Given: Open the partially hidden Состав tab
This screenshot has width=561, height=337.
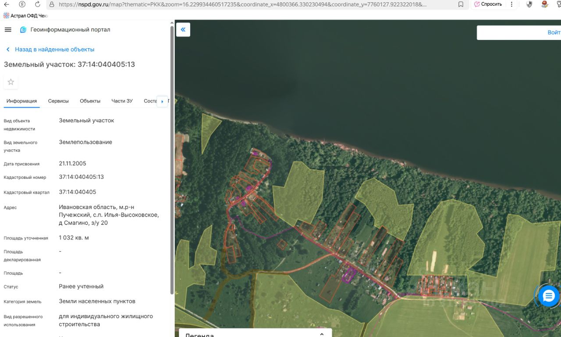Looking at the screenshot, I should [x=150, y=101].
